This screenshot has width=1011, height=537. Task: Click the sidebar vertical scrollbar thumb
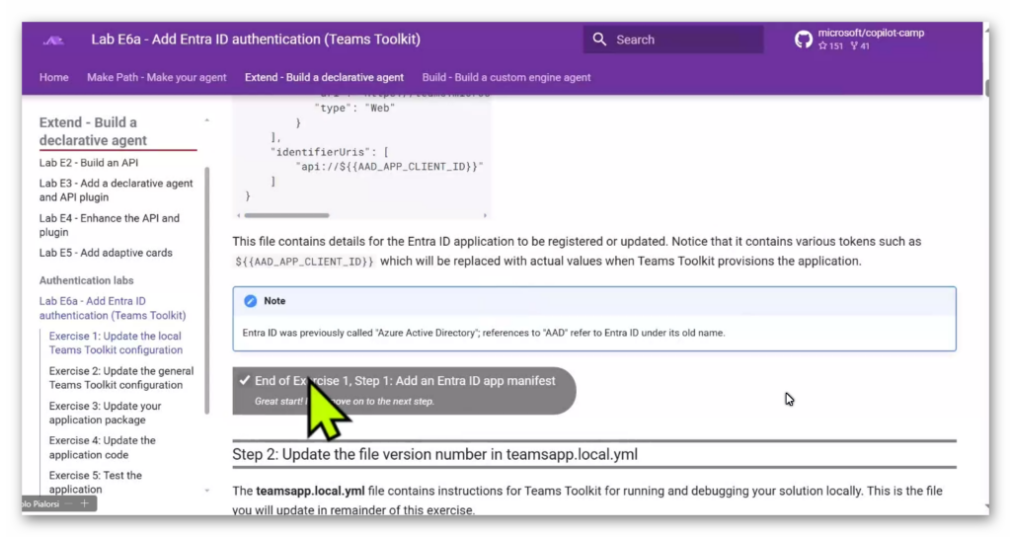click(207, 290)
